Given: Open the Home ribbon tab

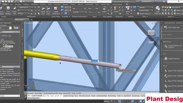Looking at the screenshot, I should (5, 4).
